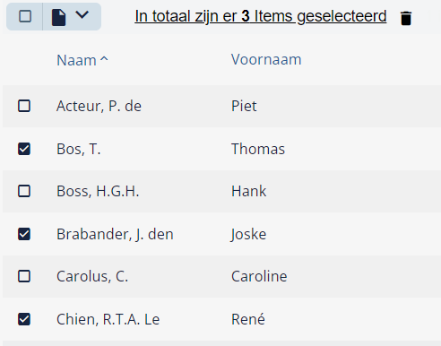
Task: Sort by the Naam column header
Action: (76, 60)
